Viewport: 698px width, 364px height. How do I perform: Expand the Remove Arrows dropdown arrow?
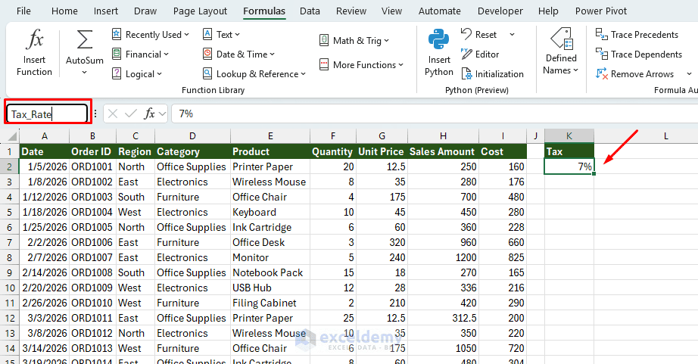click(x=689, y=74)
